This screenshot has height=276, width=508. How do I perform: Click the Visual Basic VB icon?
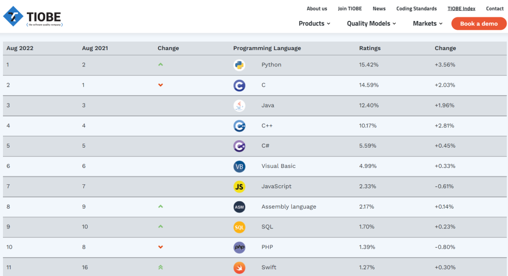(239, 166)
